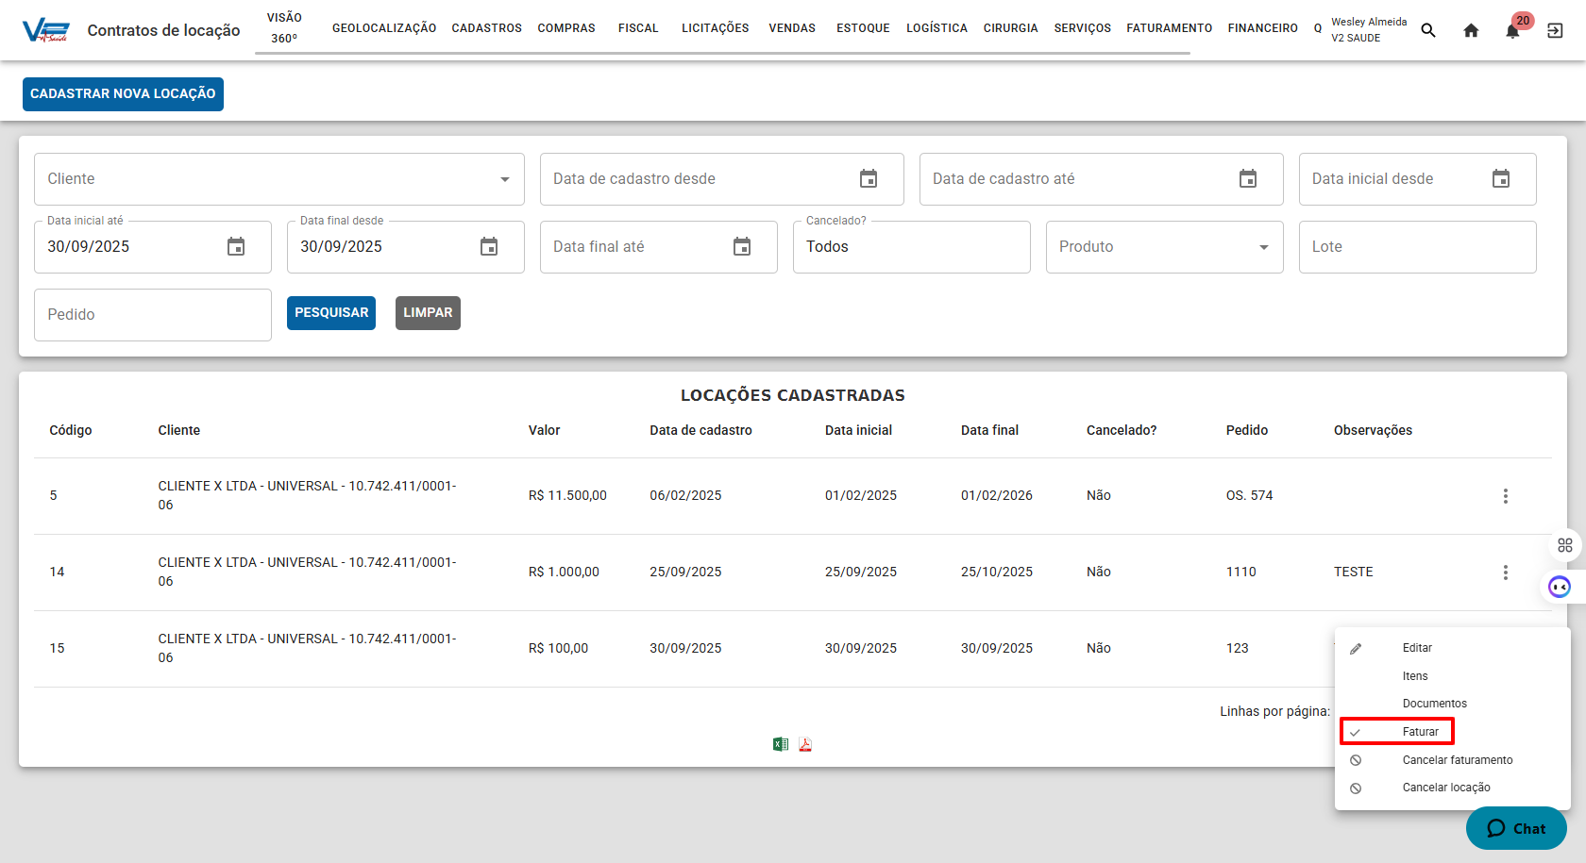
Task: Export table to Excel icon
Action: coord(781,744)
